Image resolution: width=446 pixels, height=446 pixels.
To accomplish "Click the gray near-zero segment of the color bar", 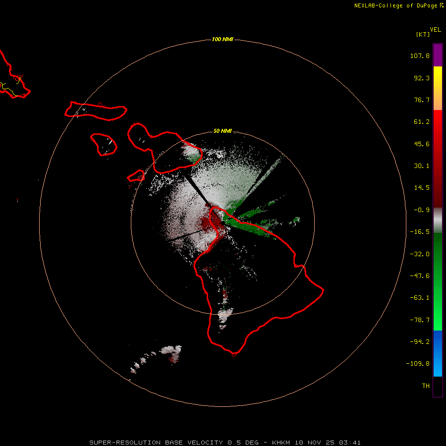I will coord(438,221).
